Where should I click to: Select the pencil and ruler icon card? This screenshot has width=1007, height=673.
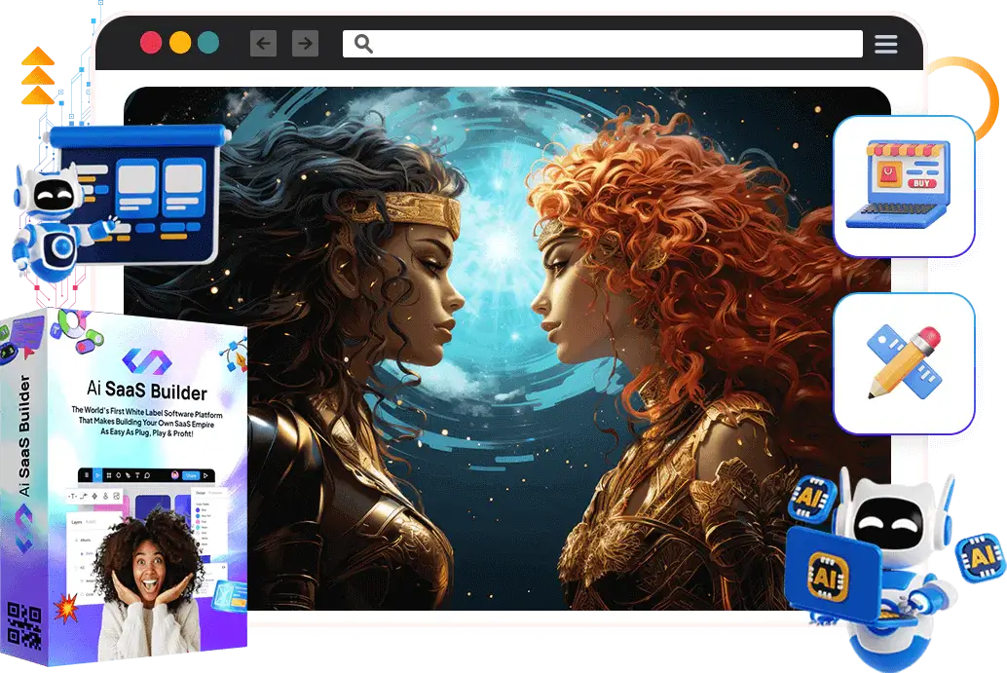(x=904, y=362)
